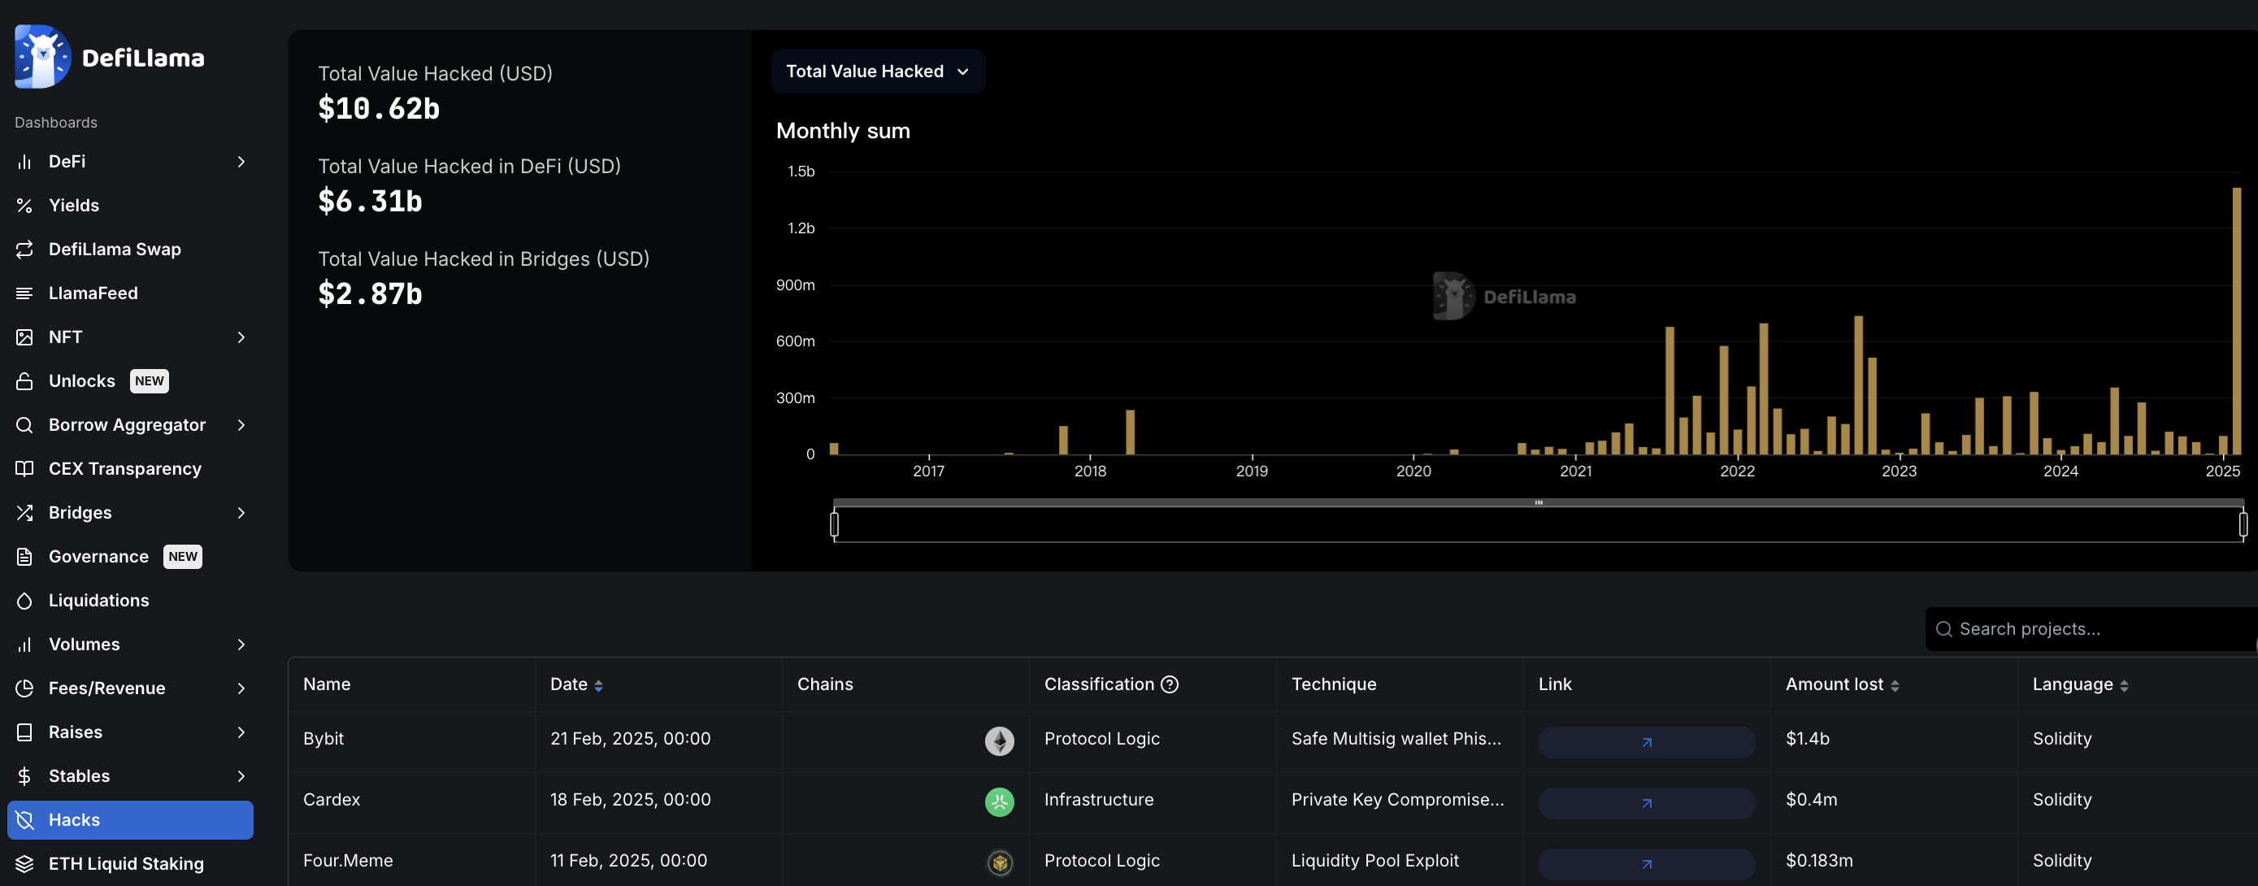Viewport: 2258px width, 886px height.
Task: Expand the NFT submenu chevron
Action: point(241,337)
